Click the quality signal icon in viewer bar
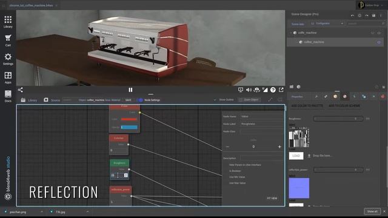Viewport: 388px width, 218px height. click(x=265, y=90)
